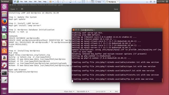Screen dimensions: 169x95
Task: Click the line '#apt-get update' in gedit
Action: 17,19
